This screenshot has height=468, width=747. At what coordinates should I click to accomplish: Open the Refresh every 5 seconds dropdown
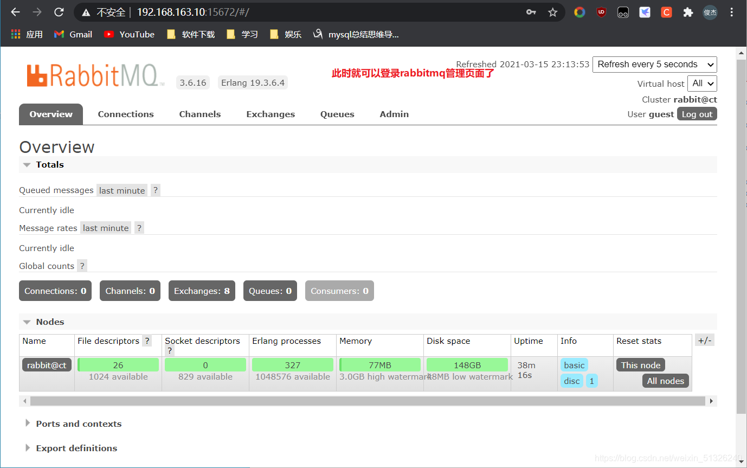pos(655,65)
